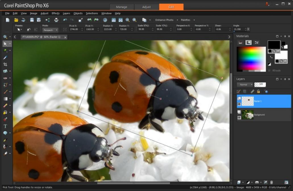Open the Mode dropdown set to Perspective
293x191 pixels.
point(51,30)
